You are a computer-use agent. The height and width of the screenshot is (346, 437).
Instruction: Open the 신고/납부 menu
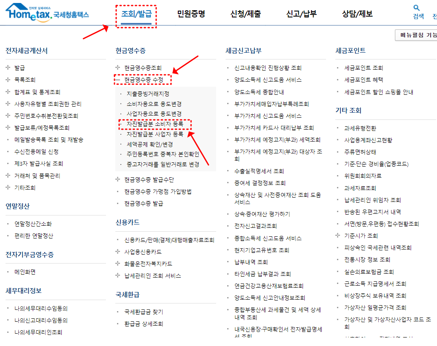click(x=300, y=13)
